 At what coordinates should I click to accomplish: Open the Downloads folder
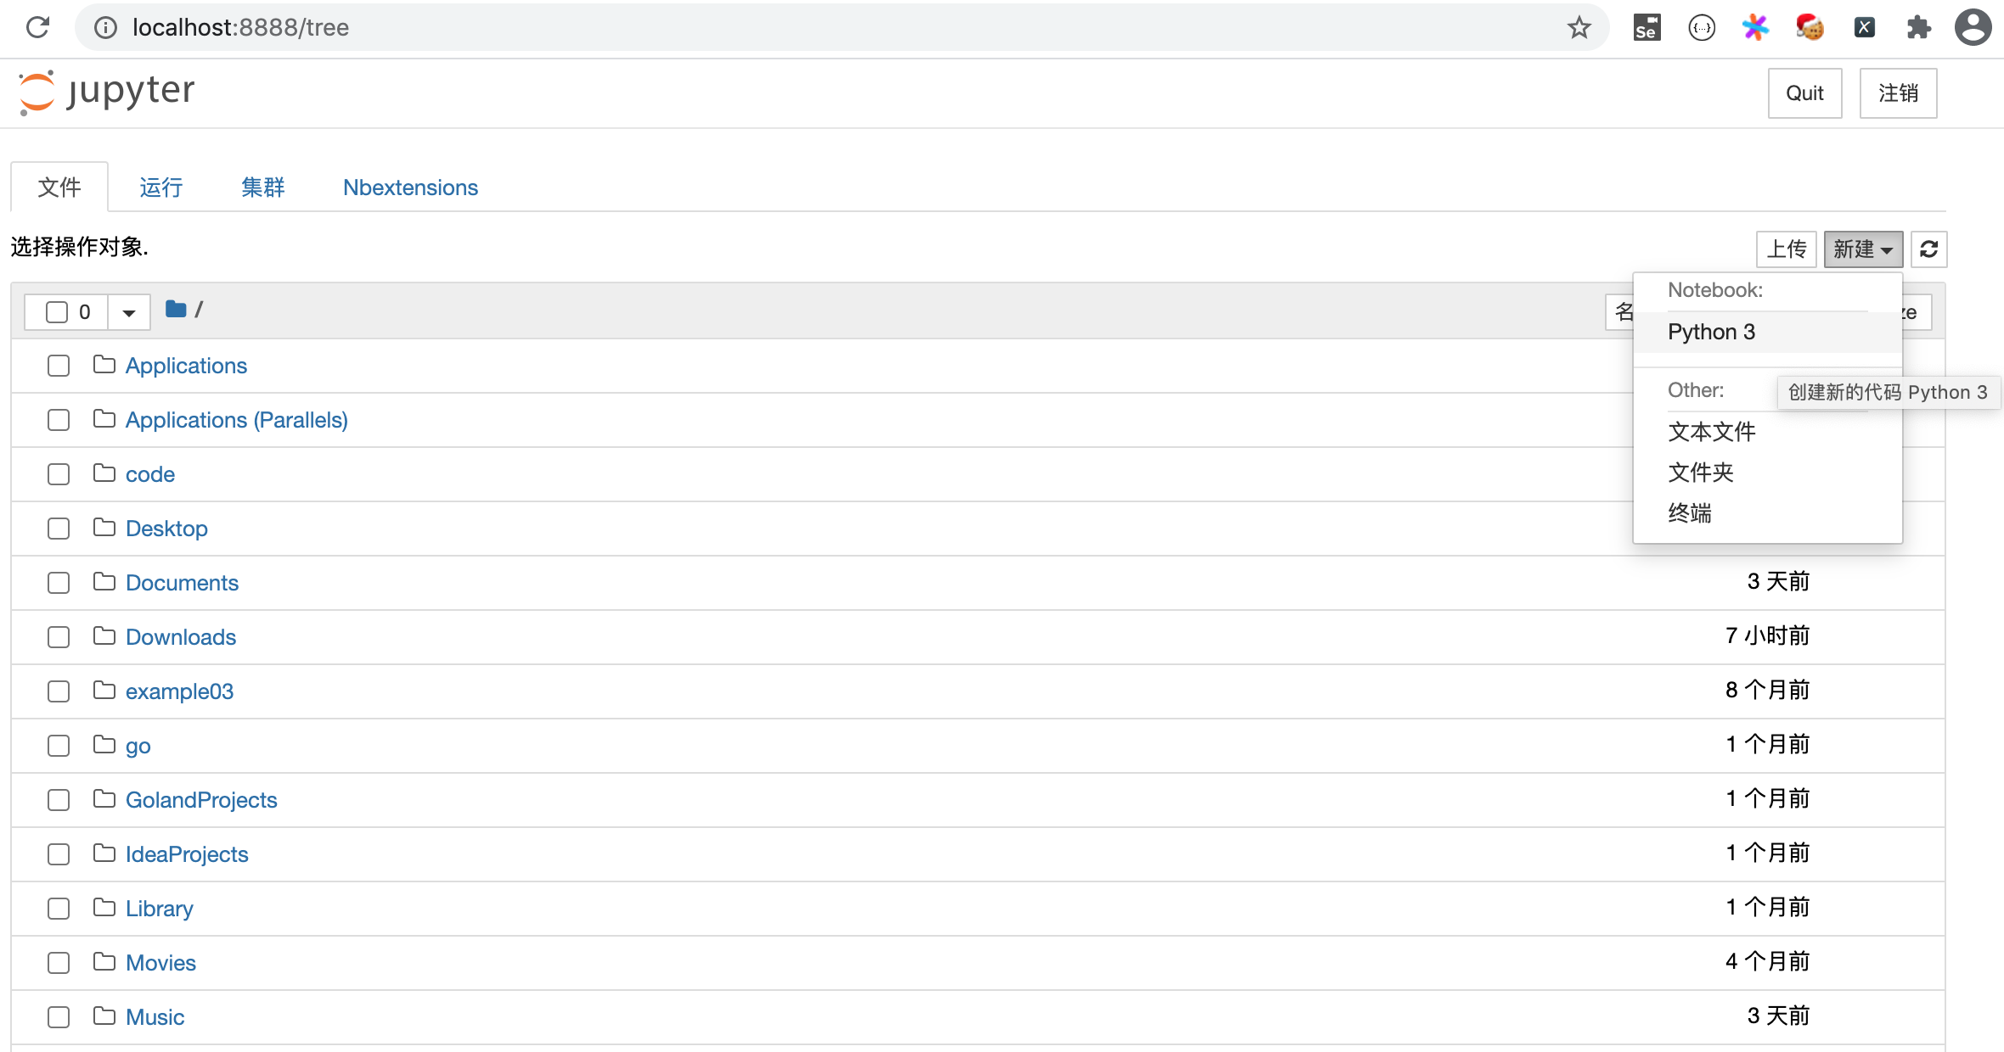tap(180, 636)
